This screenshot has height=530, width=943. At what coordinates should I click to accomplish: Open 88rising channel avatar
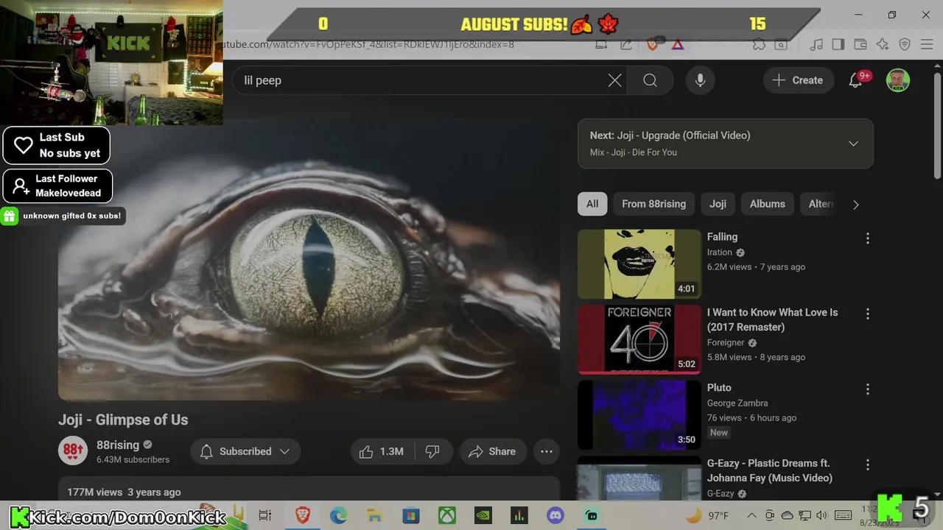73,451
